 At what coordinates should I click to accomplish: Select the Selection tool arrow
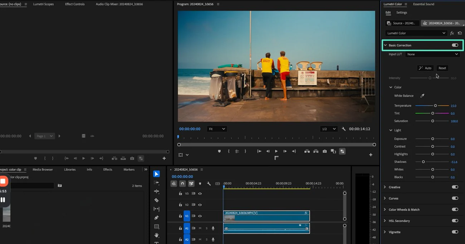156,174
